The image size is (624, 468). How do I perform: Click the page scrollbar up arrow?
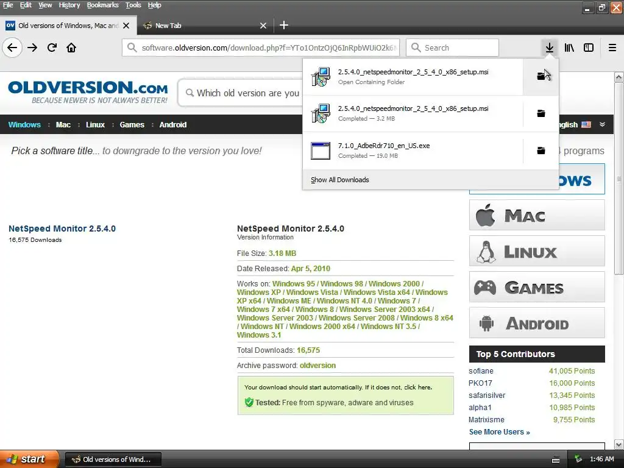[x=619, y=77]
